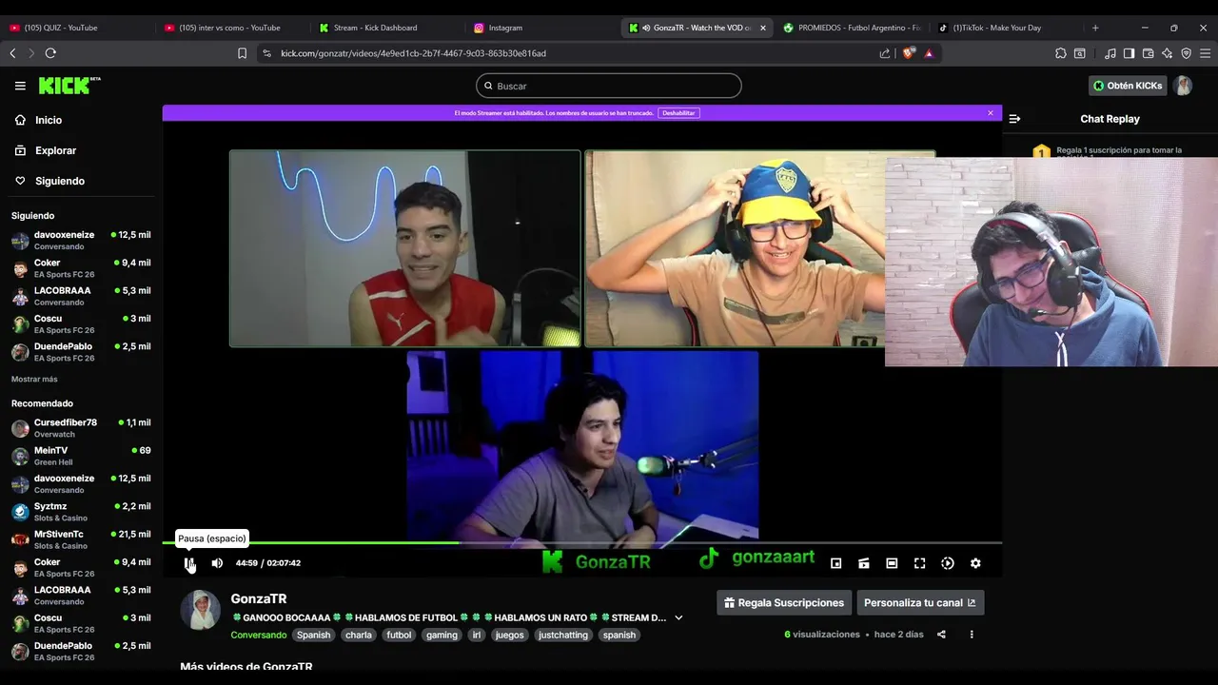Click Deshabilitar on streamer mode banner

click(x=678, y=113)
